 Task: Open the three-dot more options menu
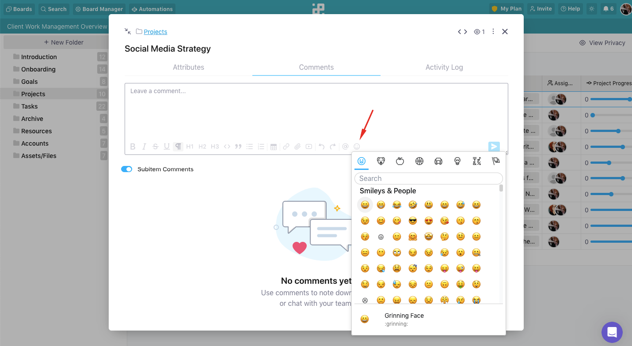(x=493, y=32)
